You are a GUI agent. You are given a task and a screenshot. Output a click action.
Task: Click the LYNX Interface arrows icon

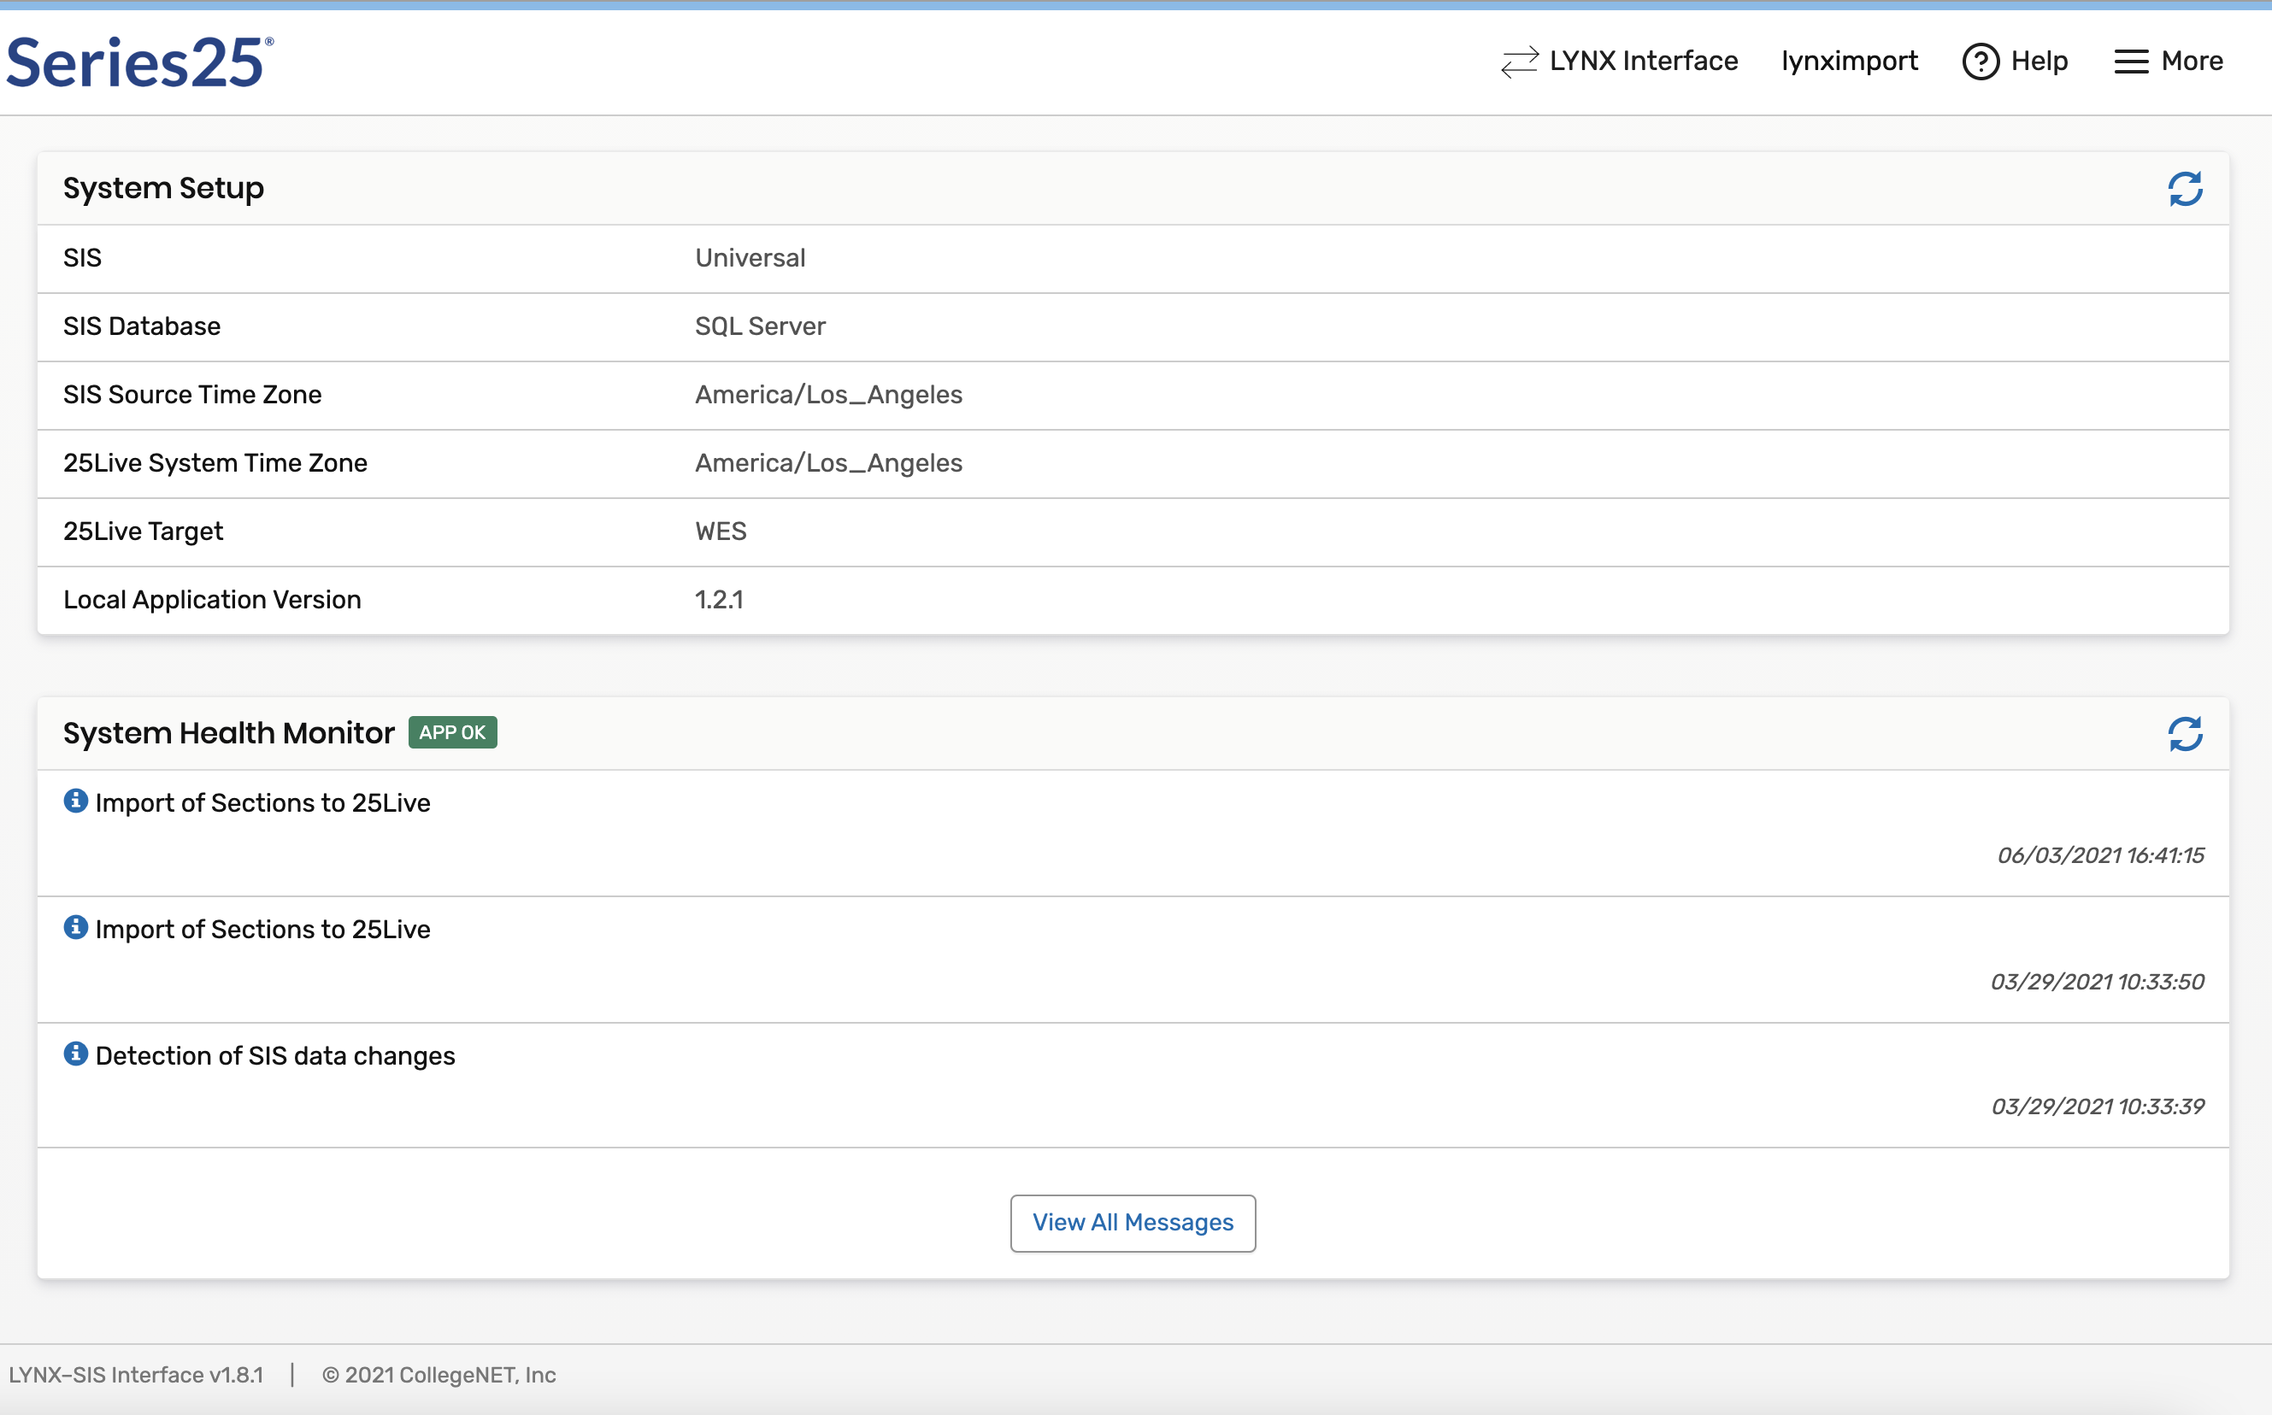[x=1519, y=62]
